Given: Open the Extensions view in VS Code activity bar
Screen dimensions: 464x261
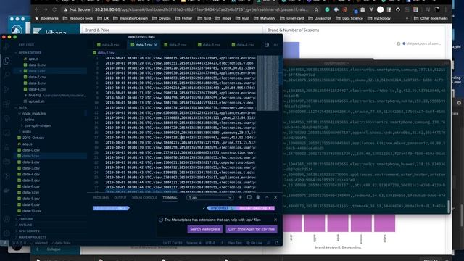Looking at the screenshot, I should [7, 104].
